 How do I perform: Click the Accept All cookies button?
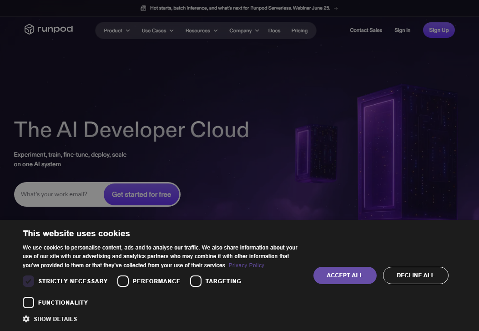pyautogui.click(x=345, y=275)
